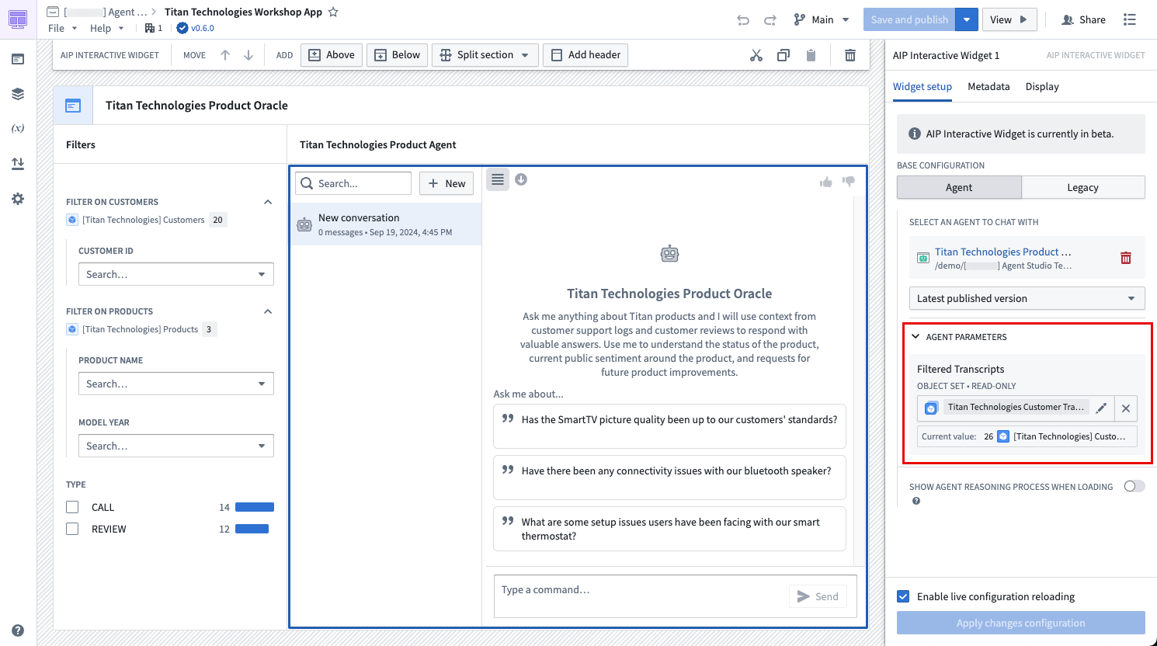The height and width of the screenshot is (646, 1157).
Task: Click the Add header button
Action: (585, 55)
